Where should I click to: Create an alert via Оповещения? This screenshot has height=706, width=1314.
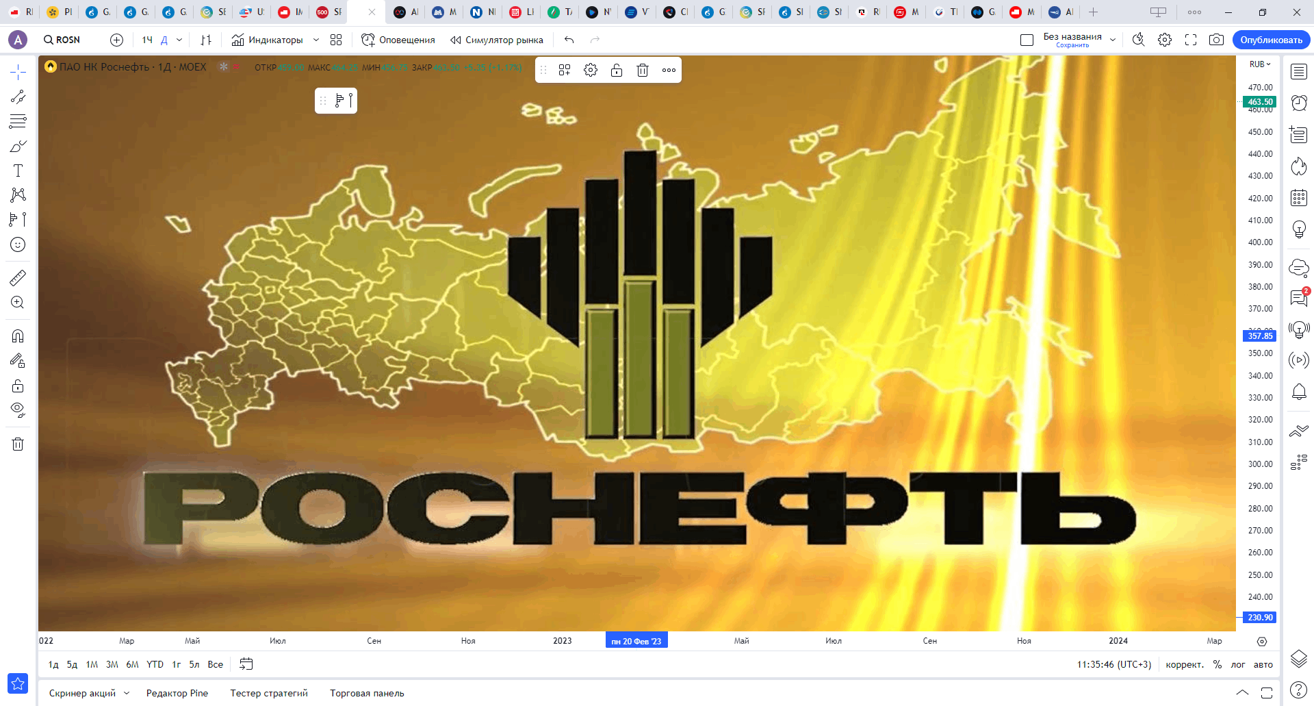398,40
